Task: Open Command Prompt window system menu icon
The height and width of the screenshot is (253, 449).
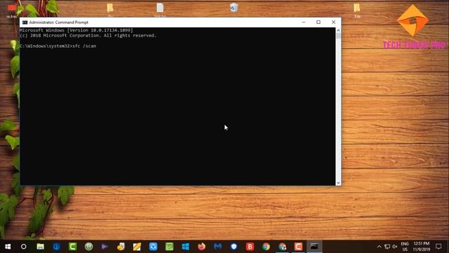Action: (x=25, y=22)
